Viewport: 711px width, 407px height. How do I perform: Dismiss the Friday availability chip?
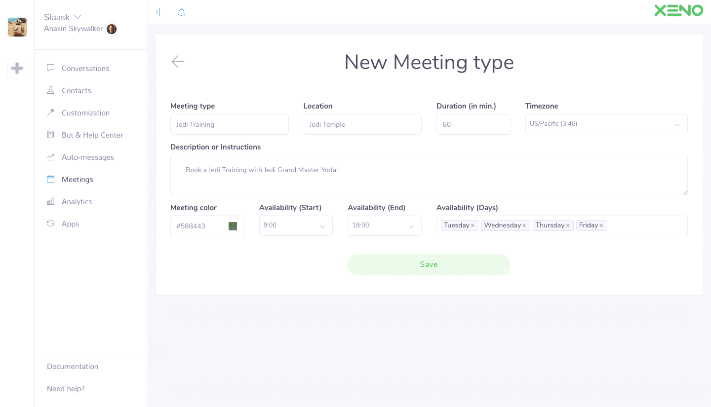coord(602,225)
